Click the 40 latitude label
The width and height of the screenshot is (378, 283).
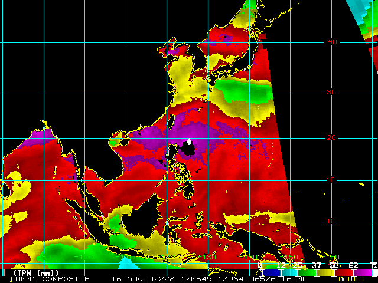click(333, 42)
